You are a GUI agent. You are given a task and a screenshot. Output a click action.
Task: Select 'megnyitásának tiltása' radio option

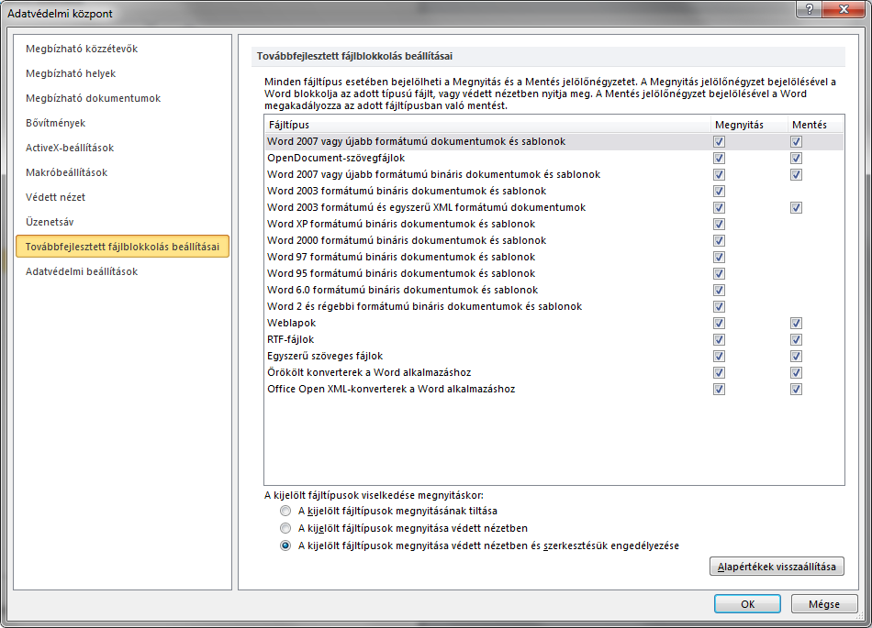[285, 511]
